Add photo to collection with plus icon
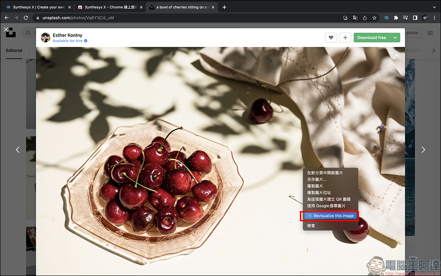Screen dimensions: 441x276 pos(345,38)
